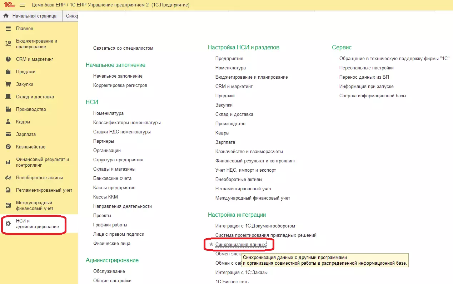Screen dimensions: 453x284
Task: Open Информация при запуске link
Action: click(x=367, y=87)
